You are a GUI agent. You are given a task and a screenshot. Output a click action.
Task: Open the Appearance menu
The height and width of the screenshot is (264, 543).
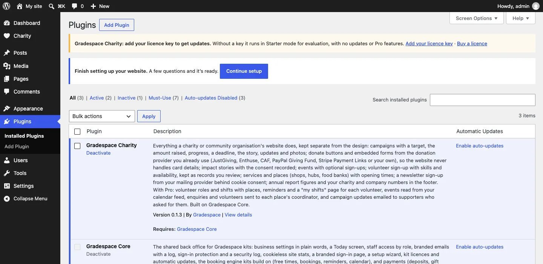(x=30, y=109)
